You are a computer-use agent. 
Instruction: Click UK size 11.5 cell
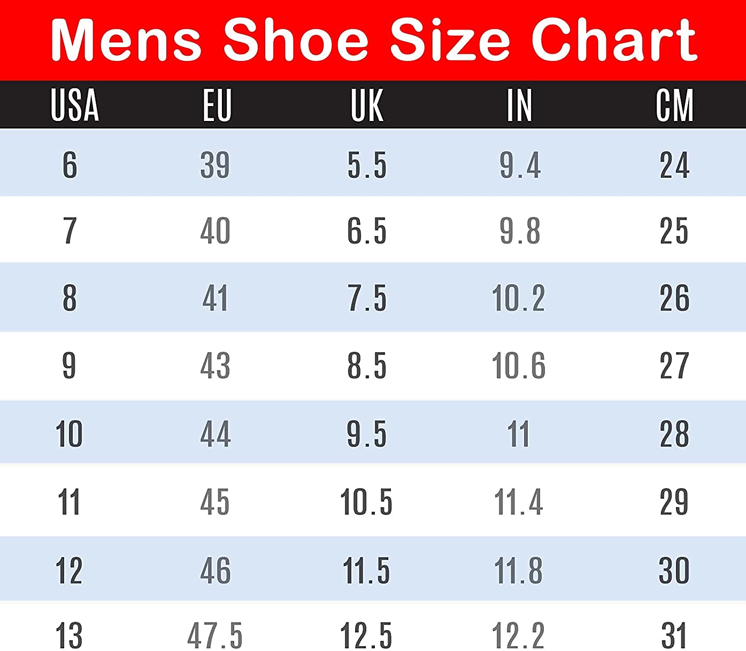tap(367, 570)
